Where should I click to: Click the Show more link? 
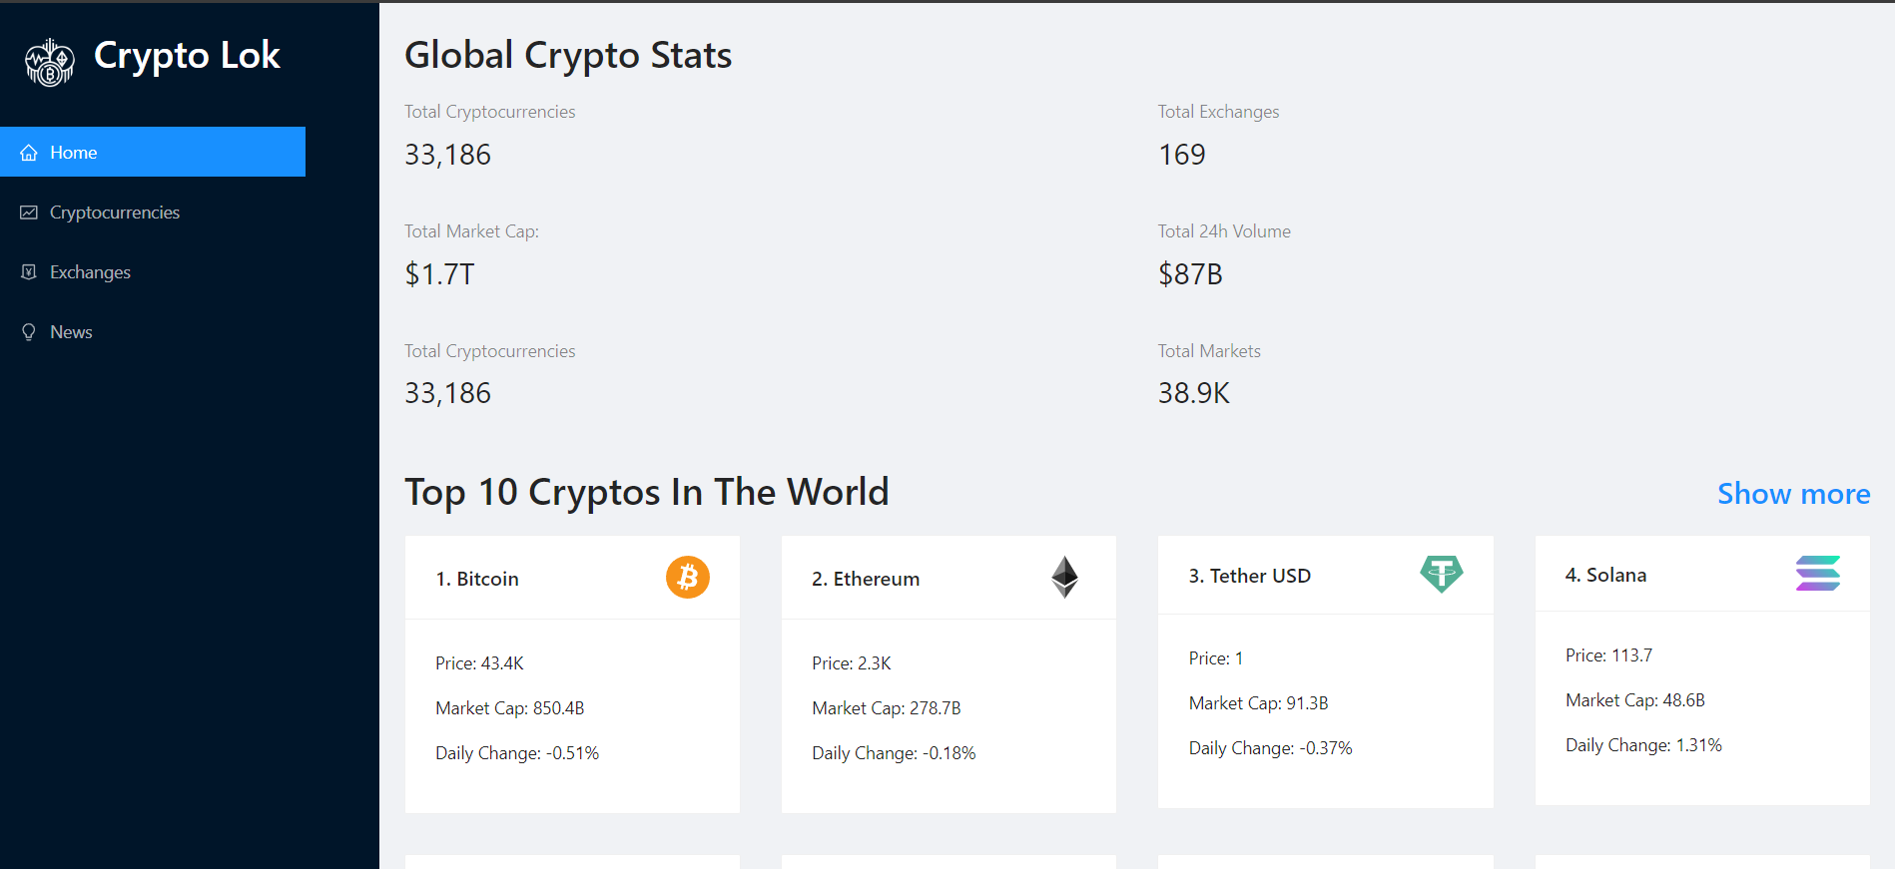pyautogui.click(x=1793, y=494)
